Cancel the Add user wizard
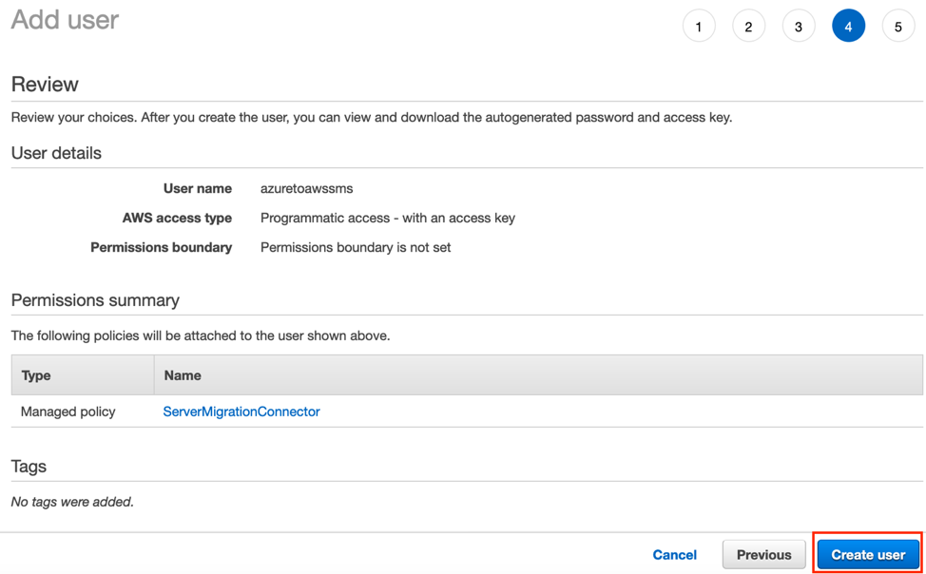The height and width of the screenshot is (574, 926). click(674, 555)
